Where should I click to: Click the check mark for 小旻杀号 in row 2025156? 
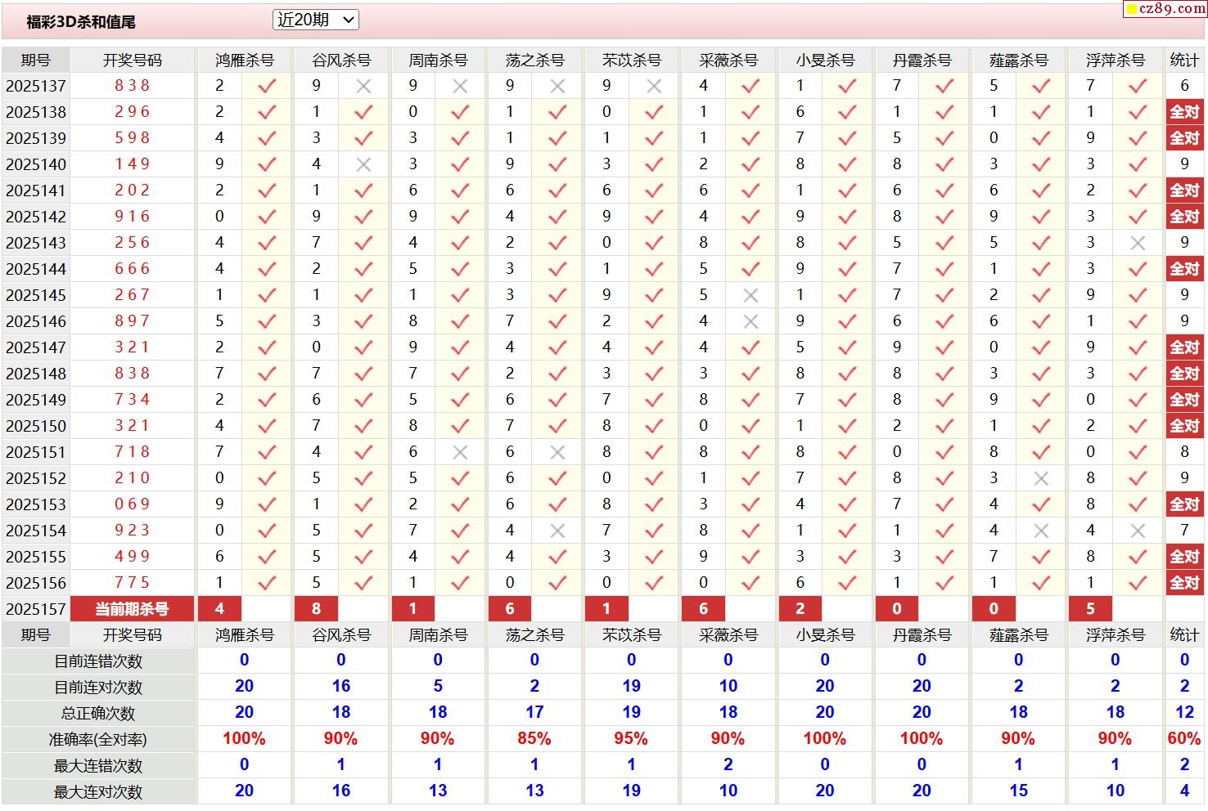(x=847, y=582)
